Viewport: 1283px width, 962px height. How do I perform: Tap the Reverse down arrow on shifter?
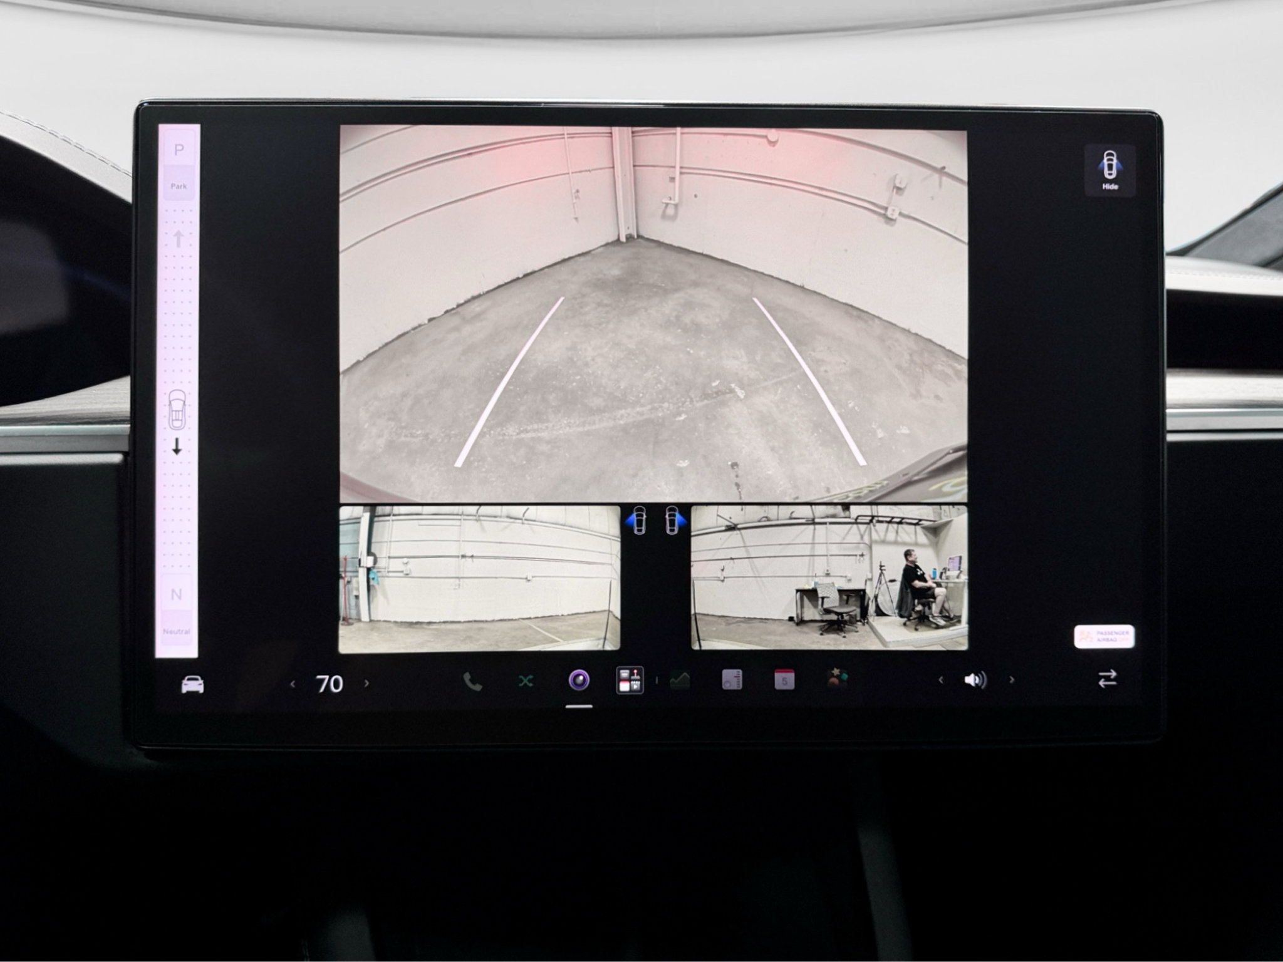(x=177, y=447)
